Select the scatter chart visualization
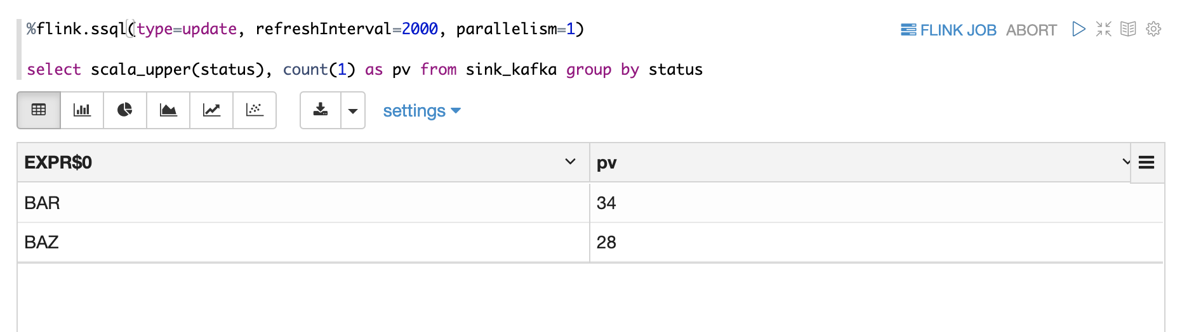This screenshot has height=332, width=1182. [x=255, y=110]
